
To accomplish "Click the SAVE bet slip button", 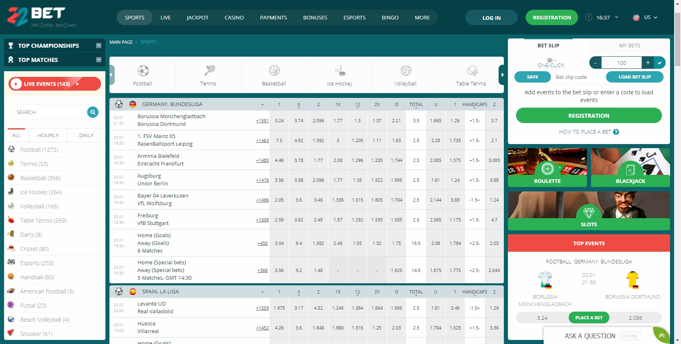I will pos(533,77).
